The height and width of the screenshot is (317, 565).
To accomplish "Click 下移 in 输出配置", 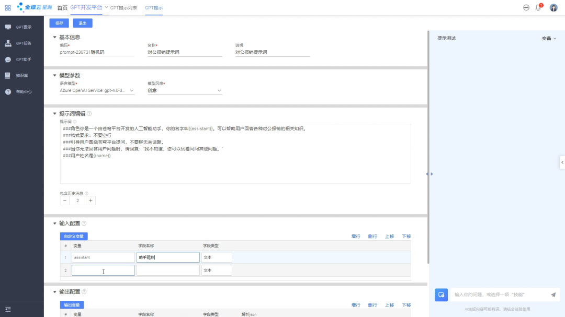I will pos(406,305).
